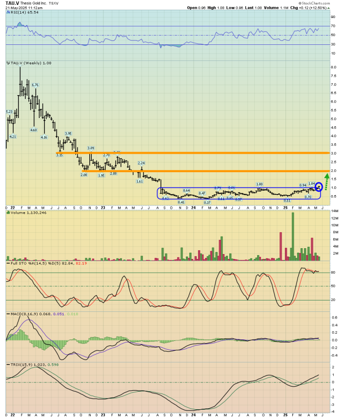Screen dimensions: 344x418
Task: Click the 5.23 price annotation
Action: [9, 112]
